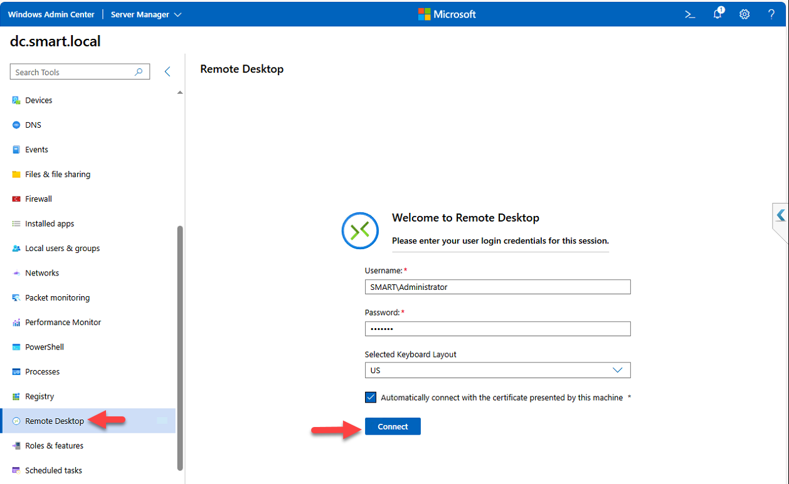
Task: Click the Remote Desktop page heading
Action: click(x=242, y=69)
